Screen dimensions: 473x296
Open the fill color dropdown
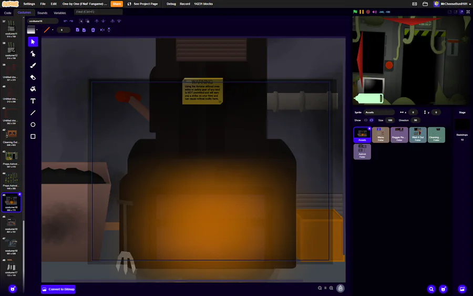coord(37,30)
